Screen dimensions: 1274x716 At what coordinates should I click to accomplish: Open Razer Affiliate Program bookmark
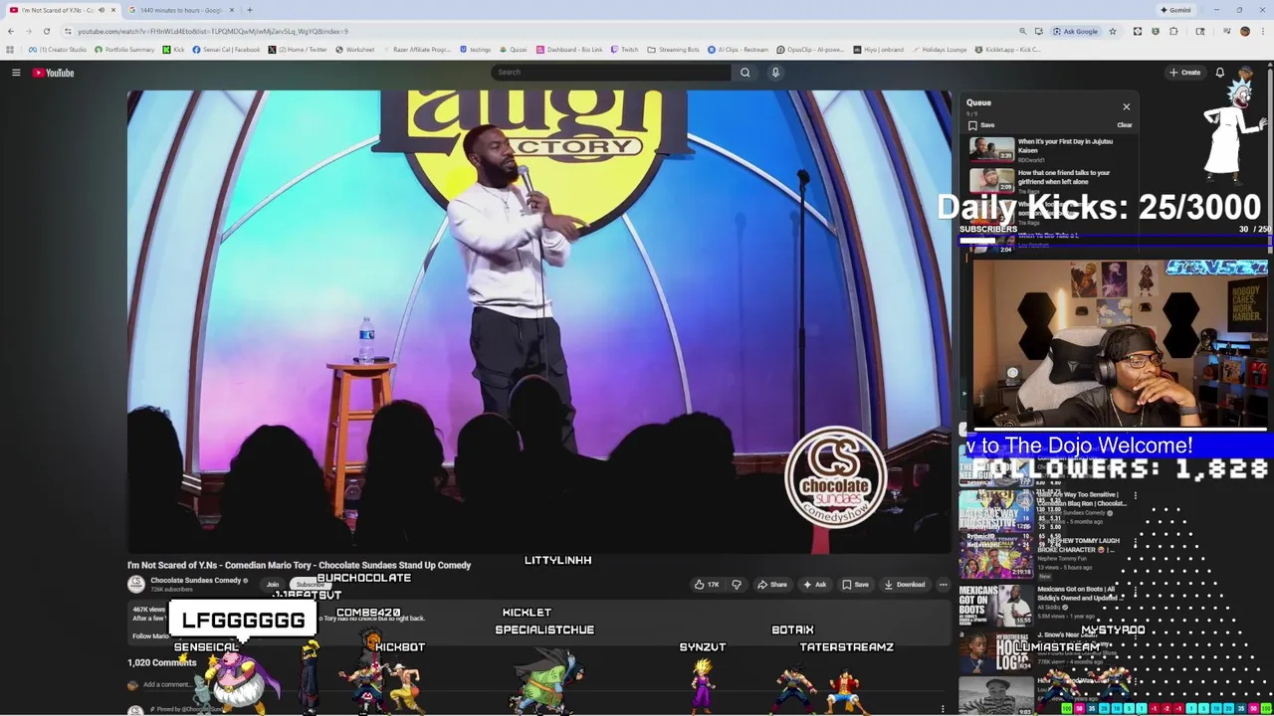pyautogui.click(x=417, y=50)
